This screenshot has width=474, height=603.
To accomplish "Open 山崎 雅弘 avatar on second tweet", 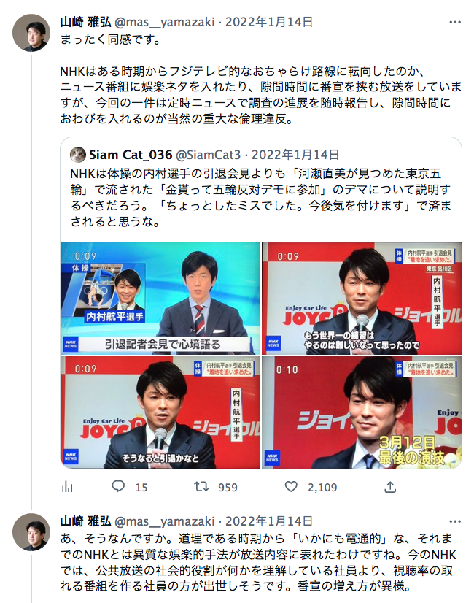I will tap(31, 532).
